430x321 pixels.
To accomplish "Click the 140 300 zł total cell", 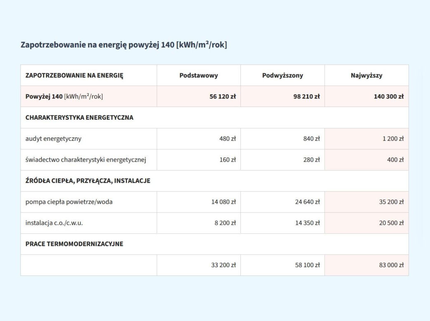I will coord(367,96).
